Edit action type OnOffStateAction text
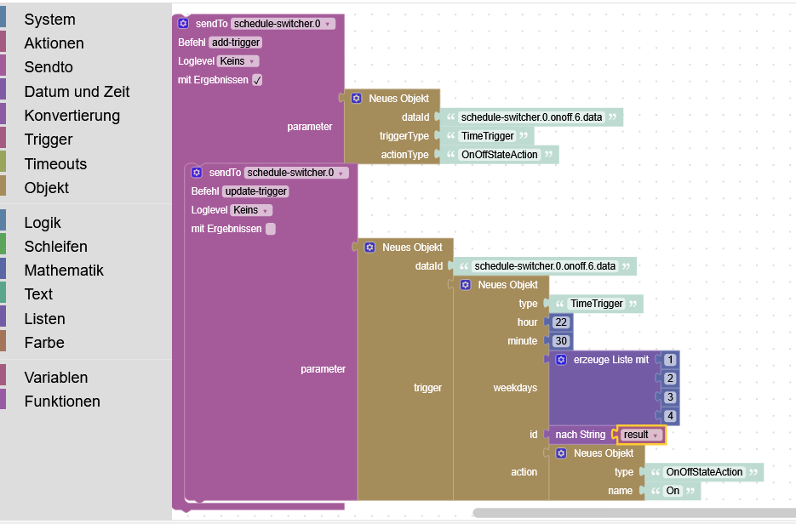 pos(704,472)
